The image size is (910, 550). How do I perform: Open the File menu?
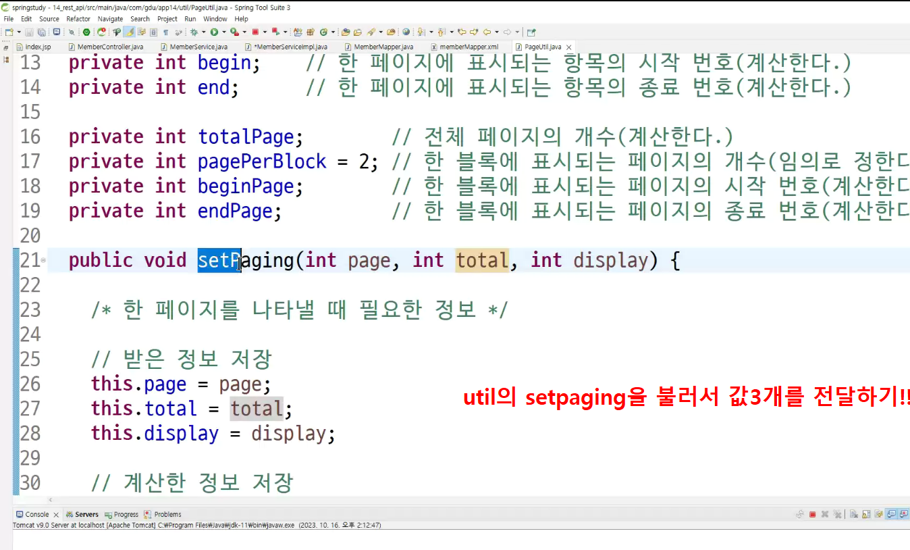click(9, 19)
